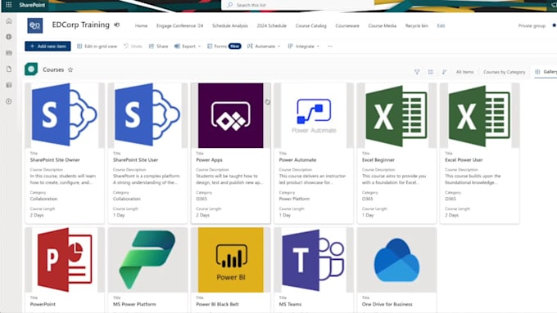The width and height of the screenshot is (557, 313).
Task: Click the sort icon
Action: (x=444, y=72)
